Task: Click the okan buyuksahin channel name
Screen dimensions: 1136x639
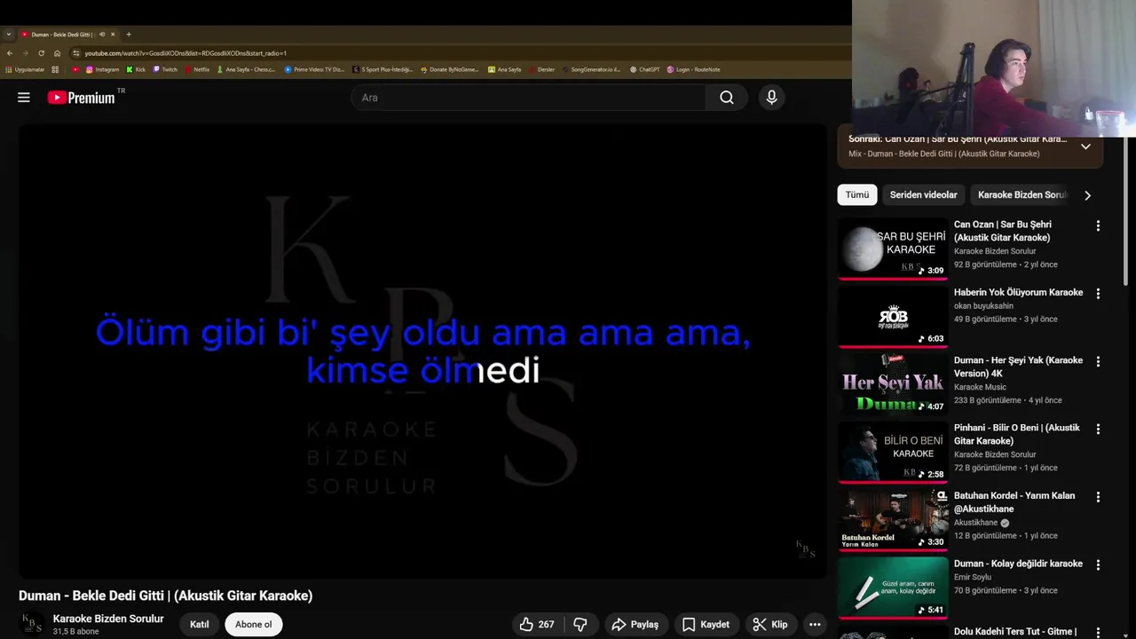Action: (983, 306)
